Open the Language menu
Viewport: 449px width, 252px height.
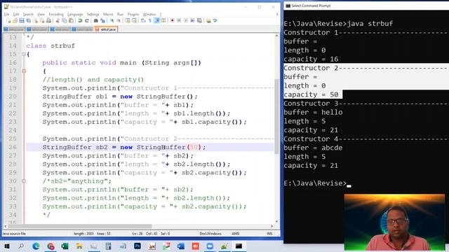point(75,14)
